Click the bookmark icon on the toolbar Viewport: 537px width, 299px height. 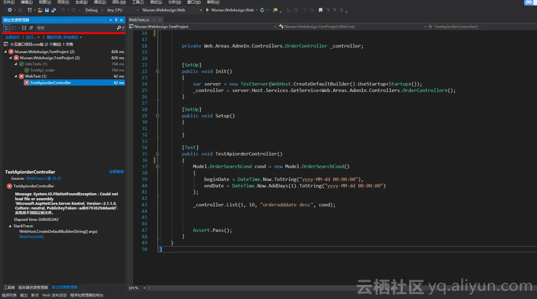(x=320, y=10)
